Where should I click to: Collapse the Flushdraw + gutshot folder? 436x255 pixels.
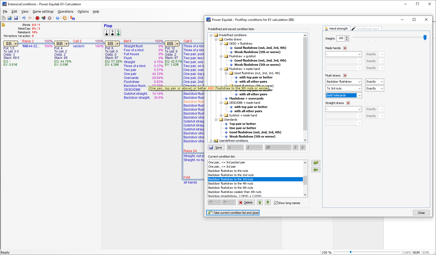(x=221, y=56)
